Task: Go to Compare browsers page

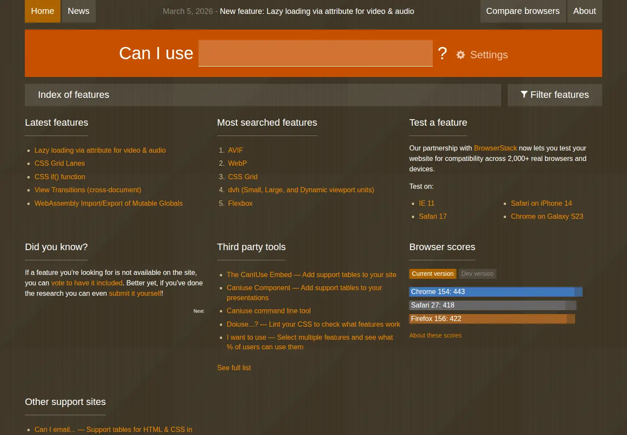Action: [x=523, y=11]
